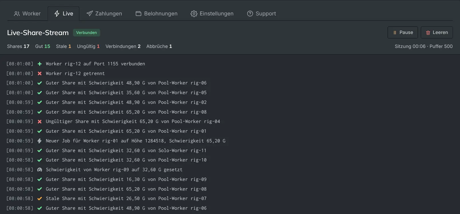The image size is (460, 214).
Task: Click the rig-10 32,60 G log line
Action: (x=126, y=160)
